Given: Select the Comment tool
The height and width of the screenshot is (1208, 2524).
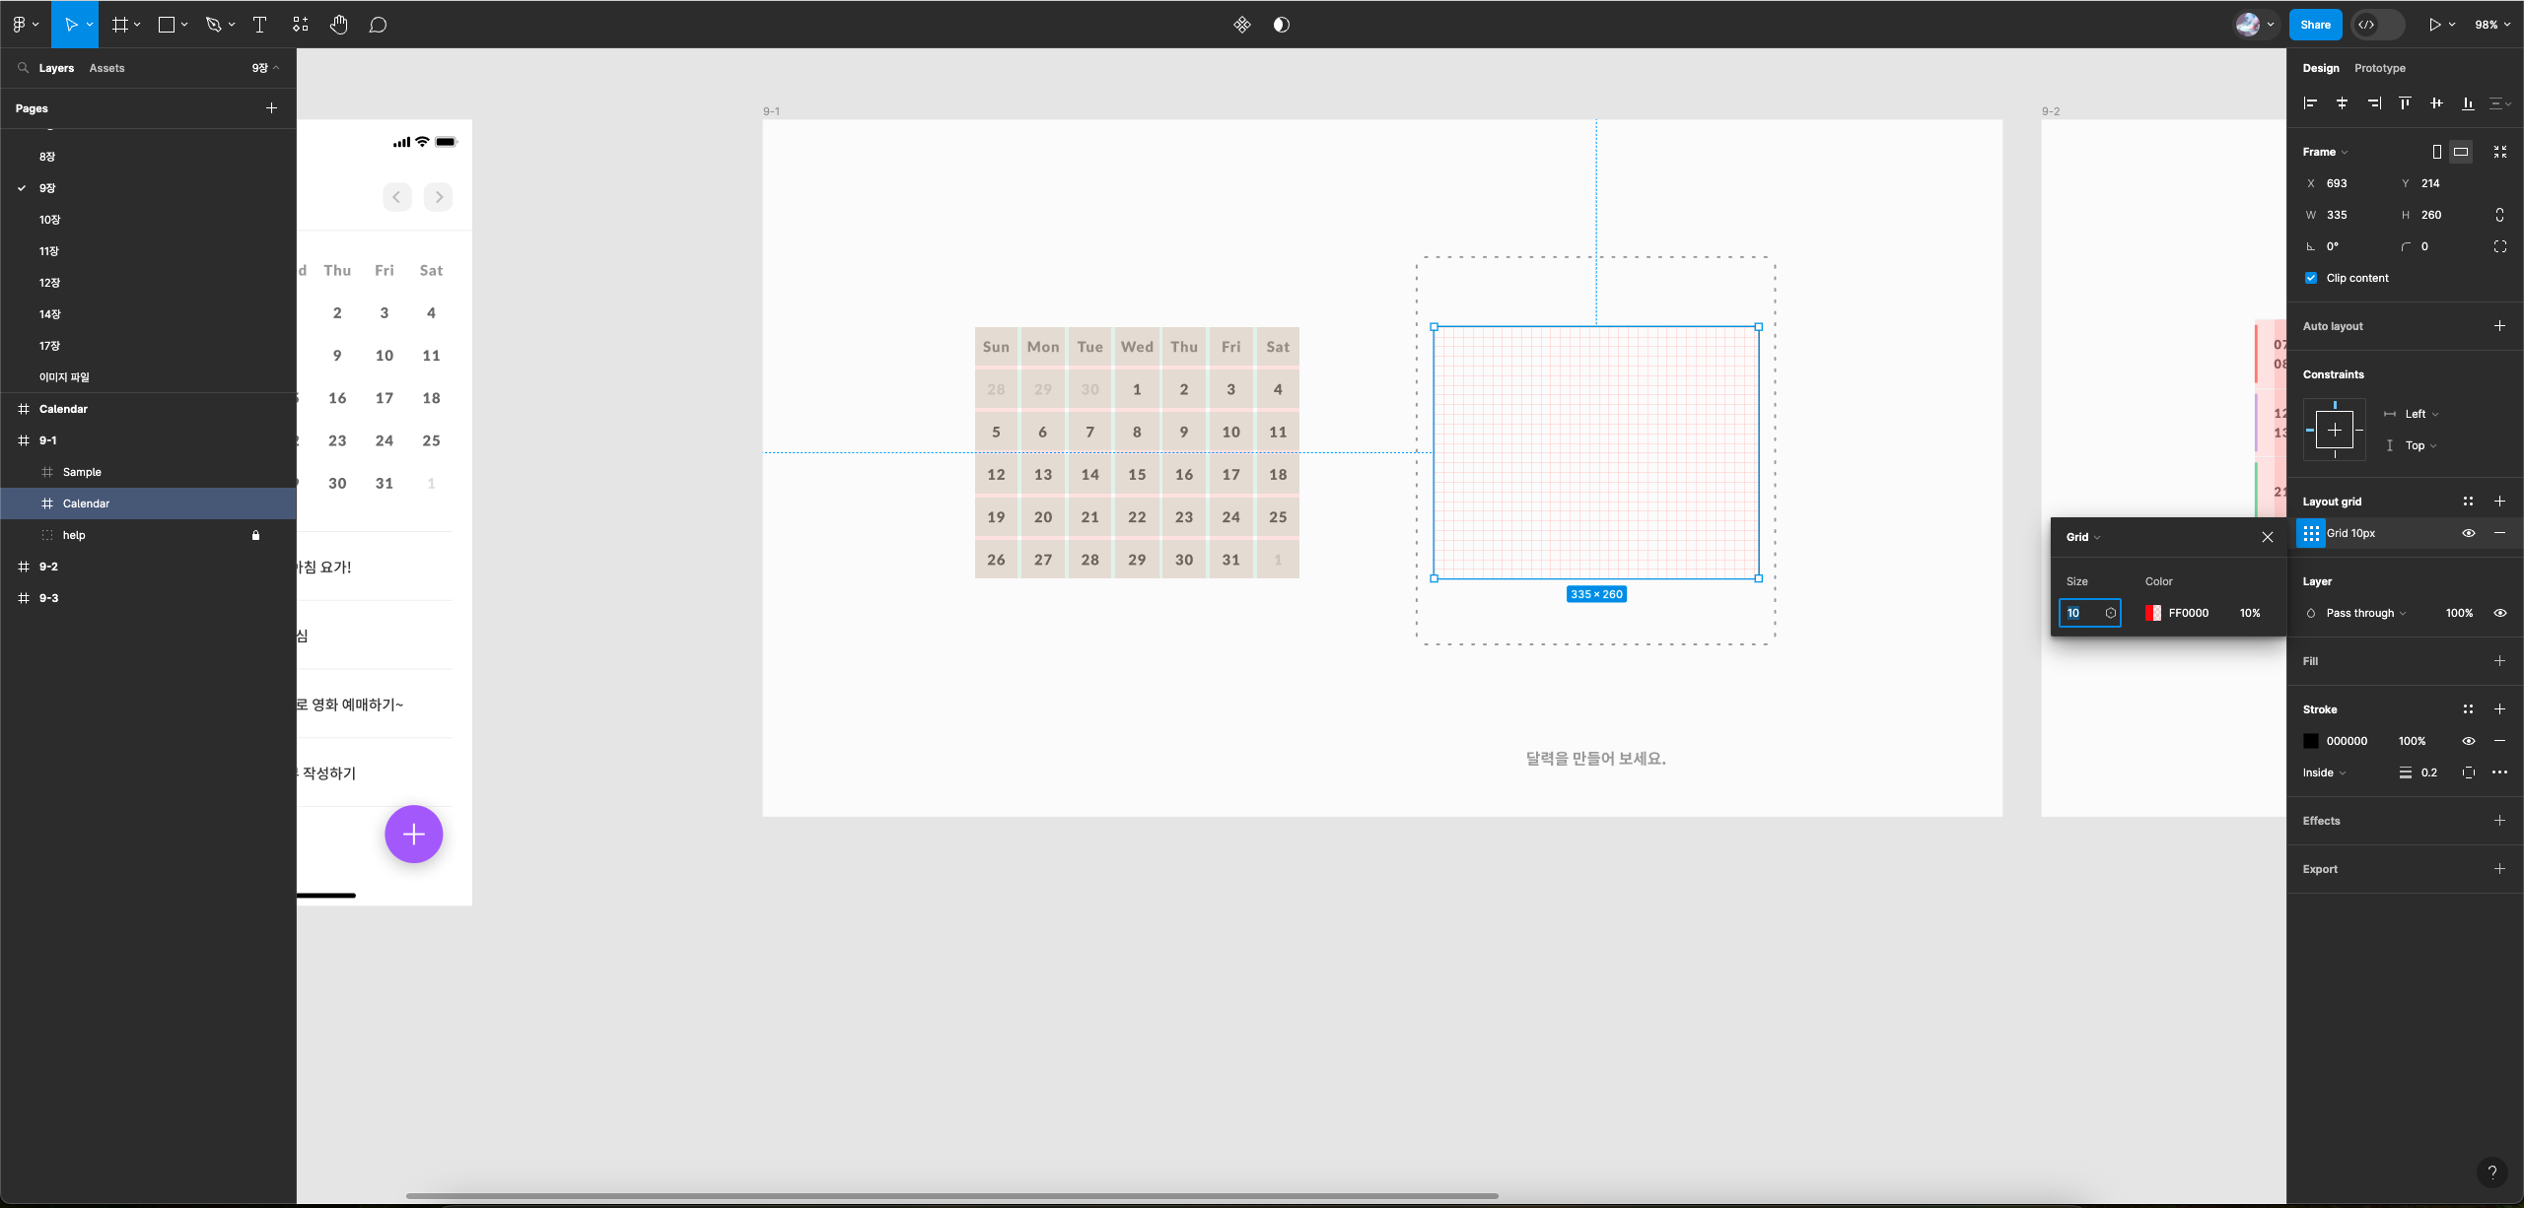Looking at the screenshot, I should coord(378,25).
